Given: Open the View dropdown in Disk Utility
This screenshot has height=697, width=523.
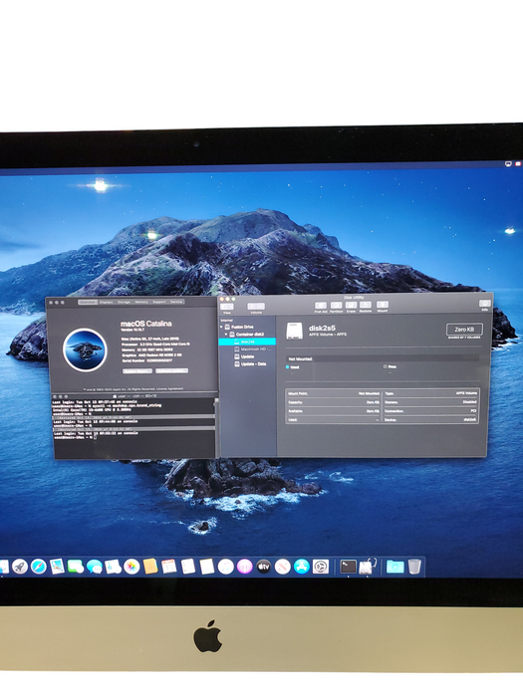Looking at the screenshot, I should [227, 307].
